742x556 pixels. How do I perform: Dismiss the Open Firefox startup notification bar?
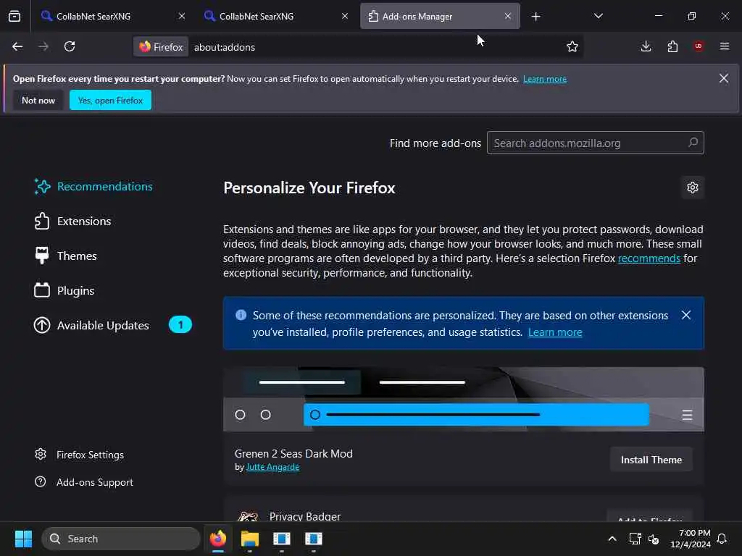point(724,78)
